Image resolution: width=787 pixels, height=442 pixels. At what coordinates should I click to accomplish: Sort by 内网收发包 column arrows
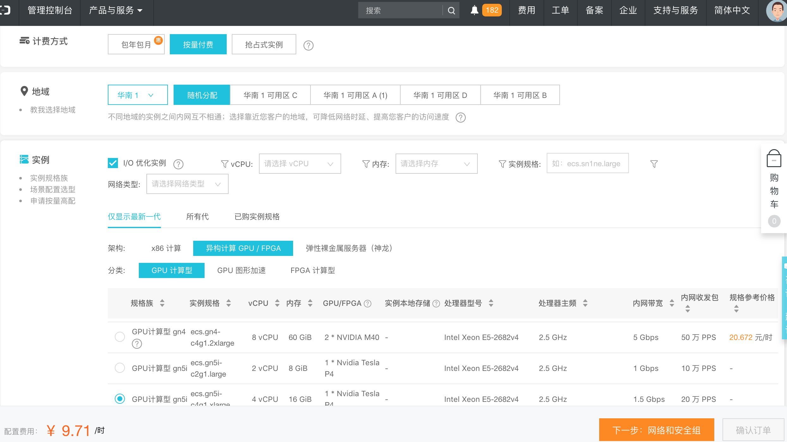(x=688, y=309)
